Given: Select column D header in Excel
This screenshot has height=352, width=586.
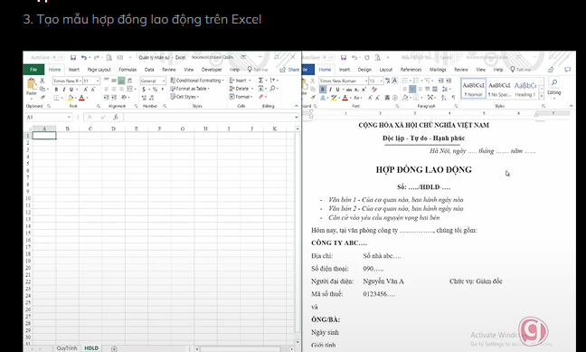Looking at the screenshot, I should point(113,128).
